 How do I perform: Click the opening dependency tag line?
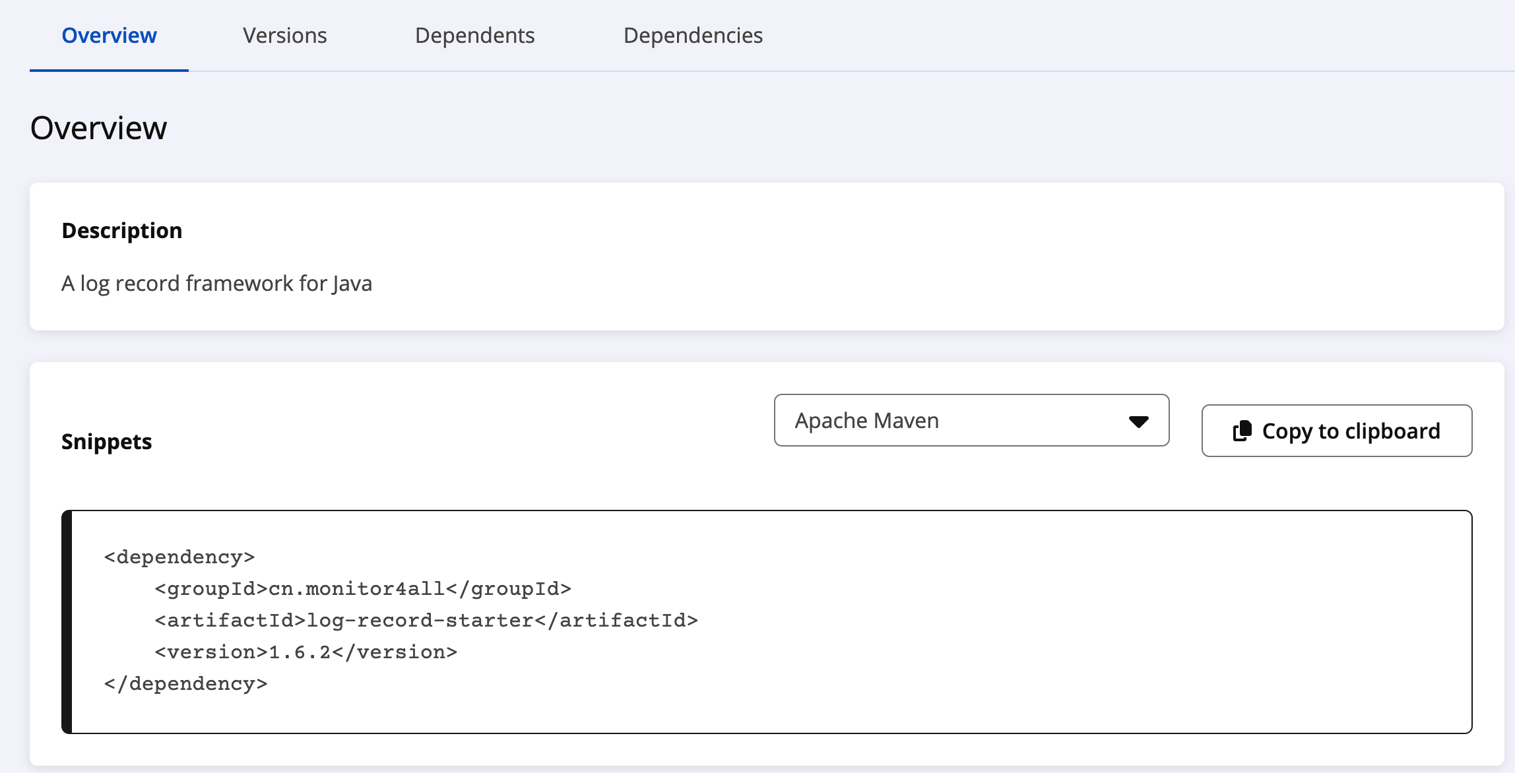pos(179,557)
